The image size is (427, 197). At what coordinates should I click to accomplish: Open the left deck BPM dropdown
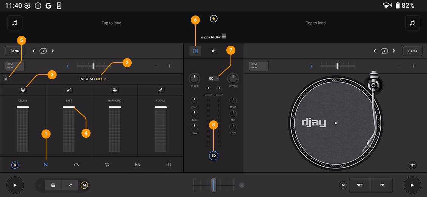click(15, 66)
